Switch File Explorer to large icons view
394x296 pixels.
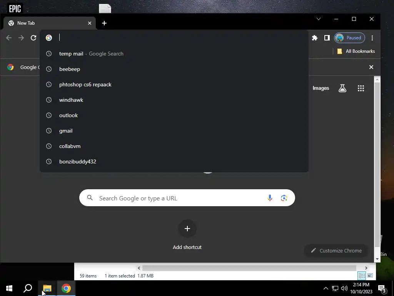[370, 276]
